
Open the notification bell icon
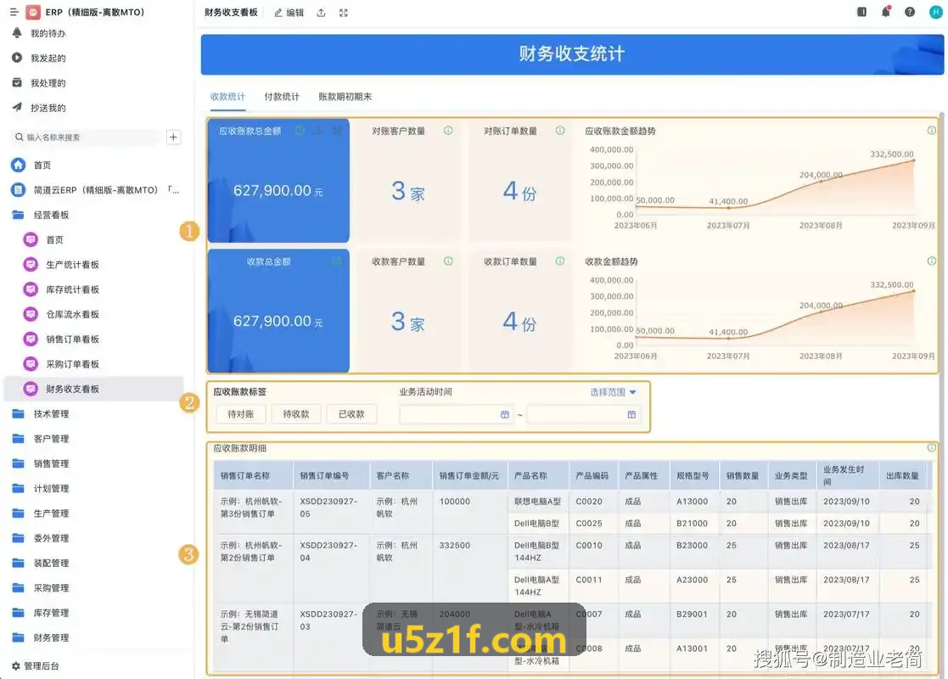coord(886,12)
